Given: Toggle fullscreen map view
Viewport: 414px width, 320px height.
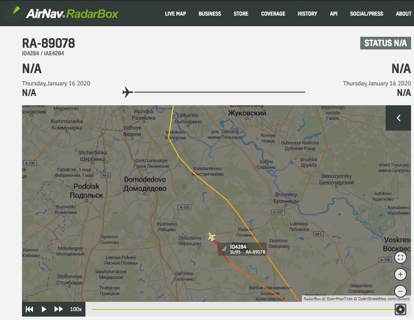Looking at the screenshot, I should click(x=400, y=257).
